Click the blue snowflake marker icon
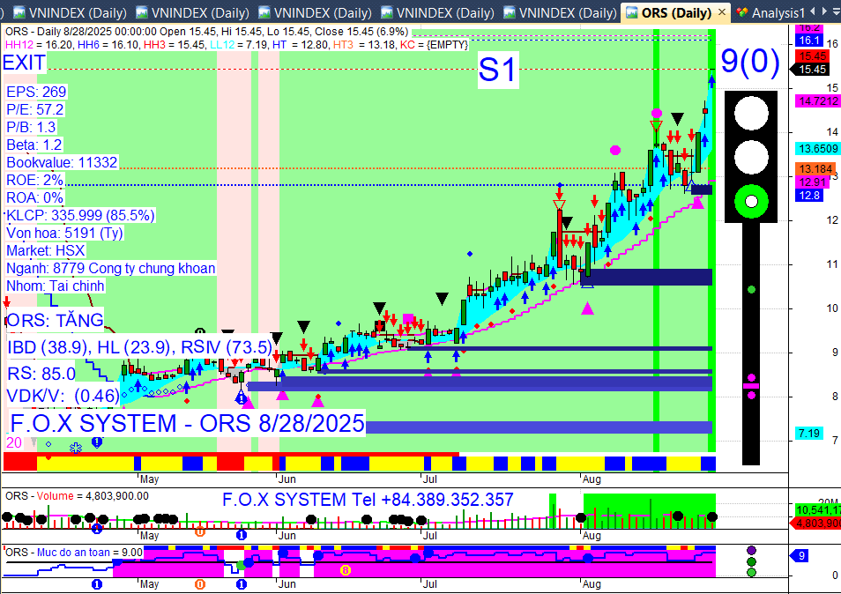841x594 pixels. (x=76, y=447)
